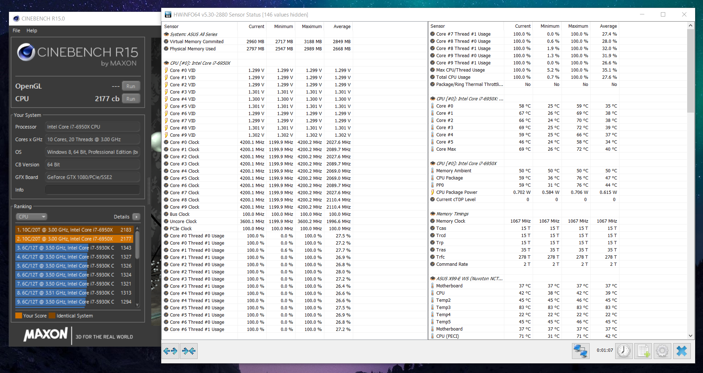The height and width of the screenshot is (373, 703).
Task: Click the thermometer icon beside CPU (PECI)
Action: pos(433,336)
